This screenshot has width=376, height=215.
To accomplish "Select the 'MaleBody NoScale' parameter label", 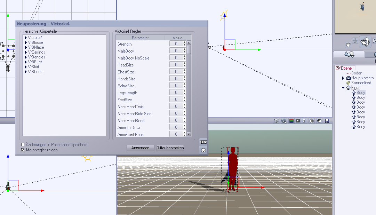I will pyautogui.click(x=133, y=58).
